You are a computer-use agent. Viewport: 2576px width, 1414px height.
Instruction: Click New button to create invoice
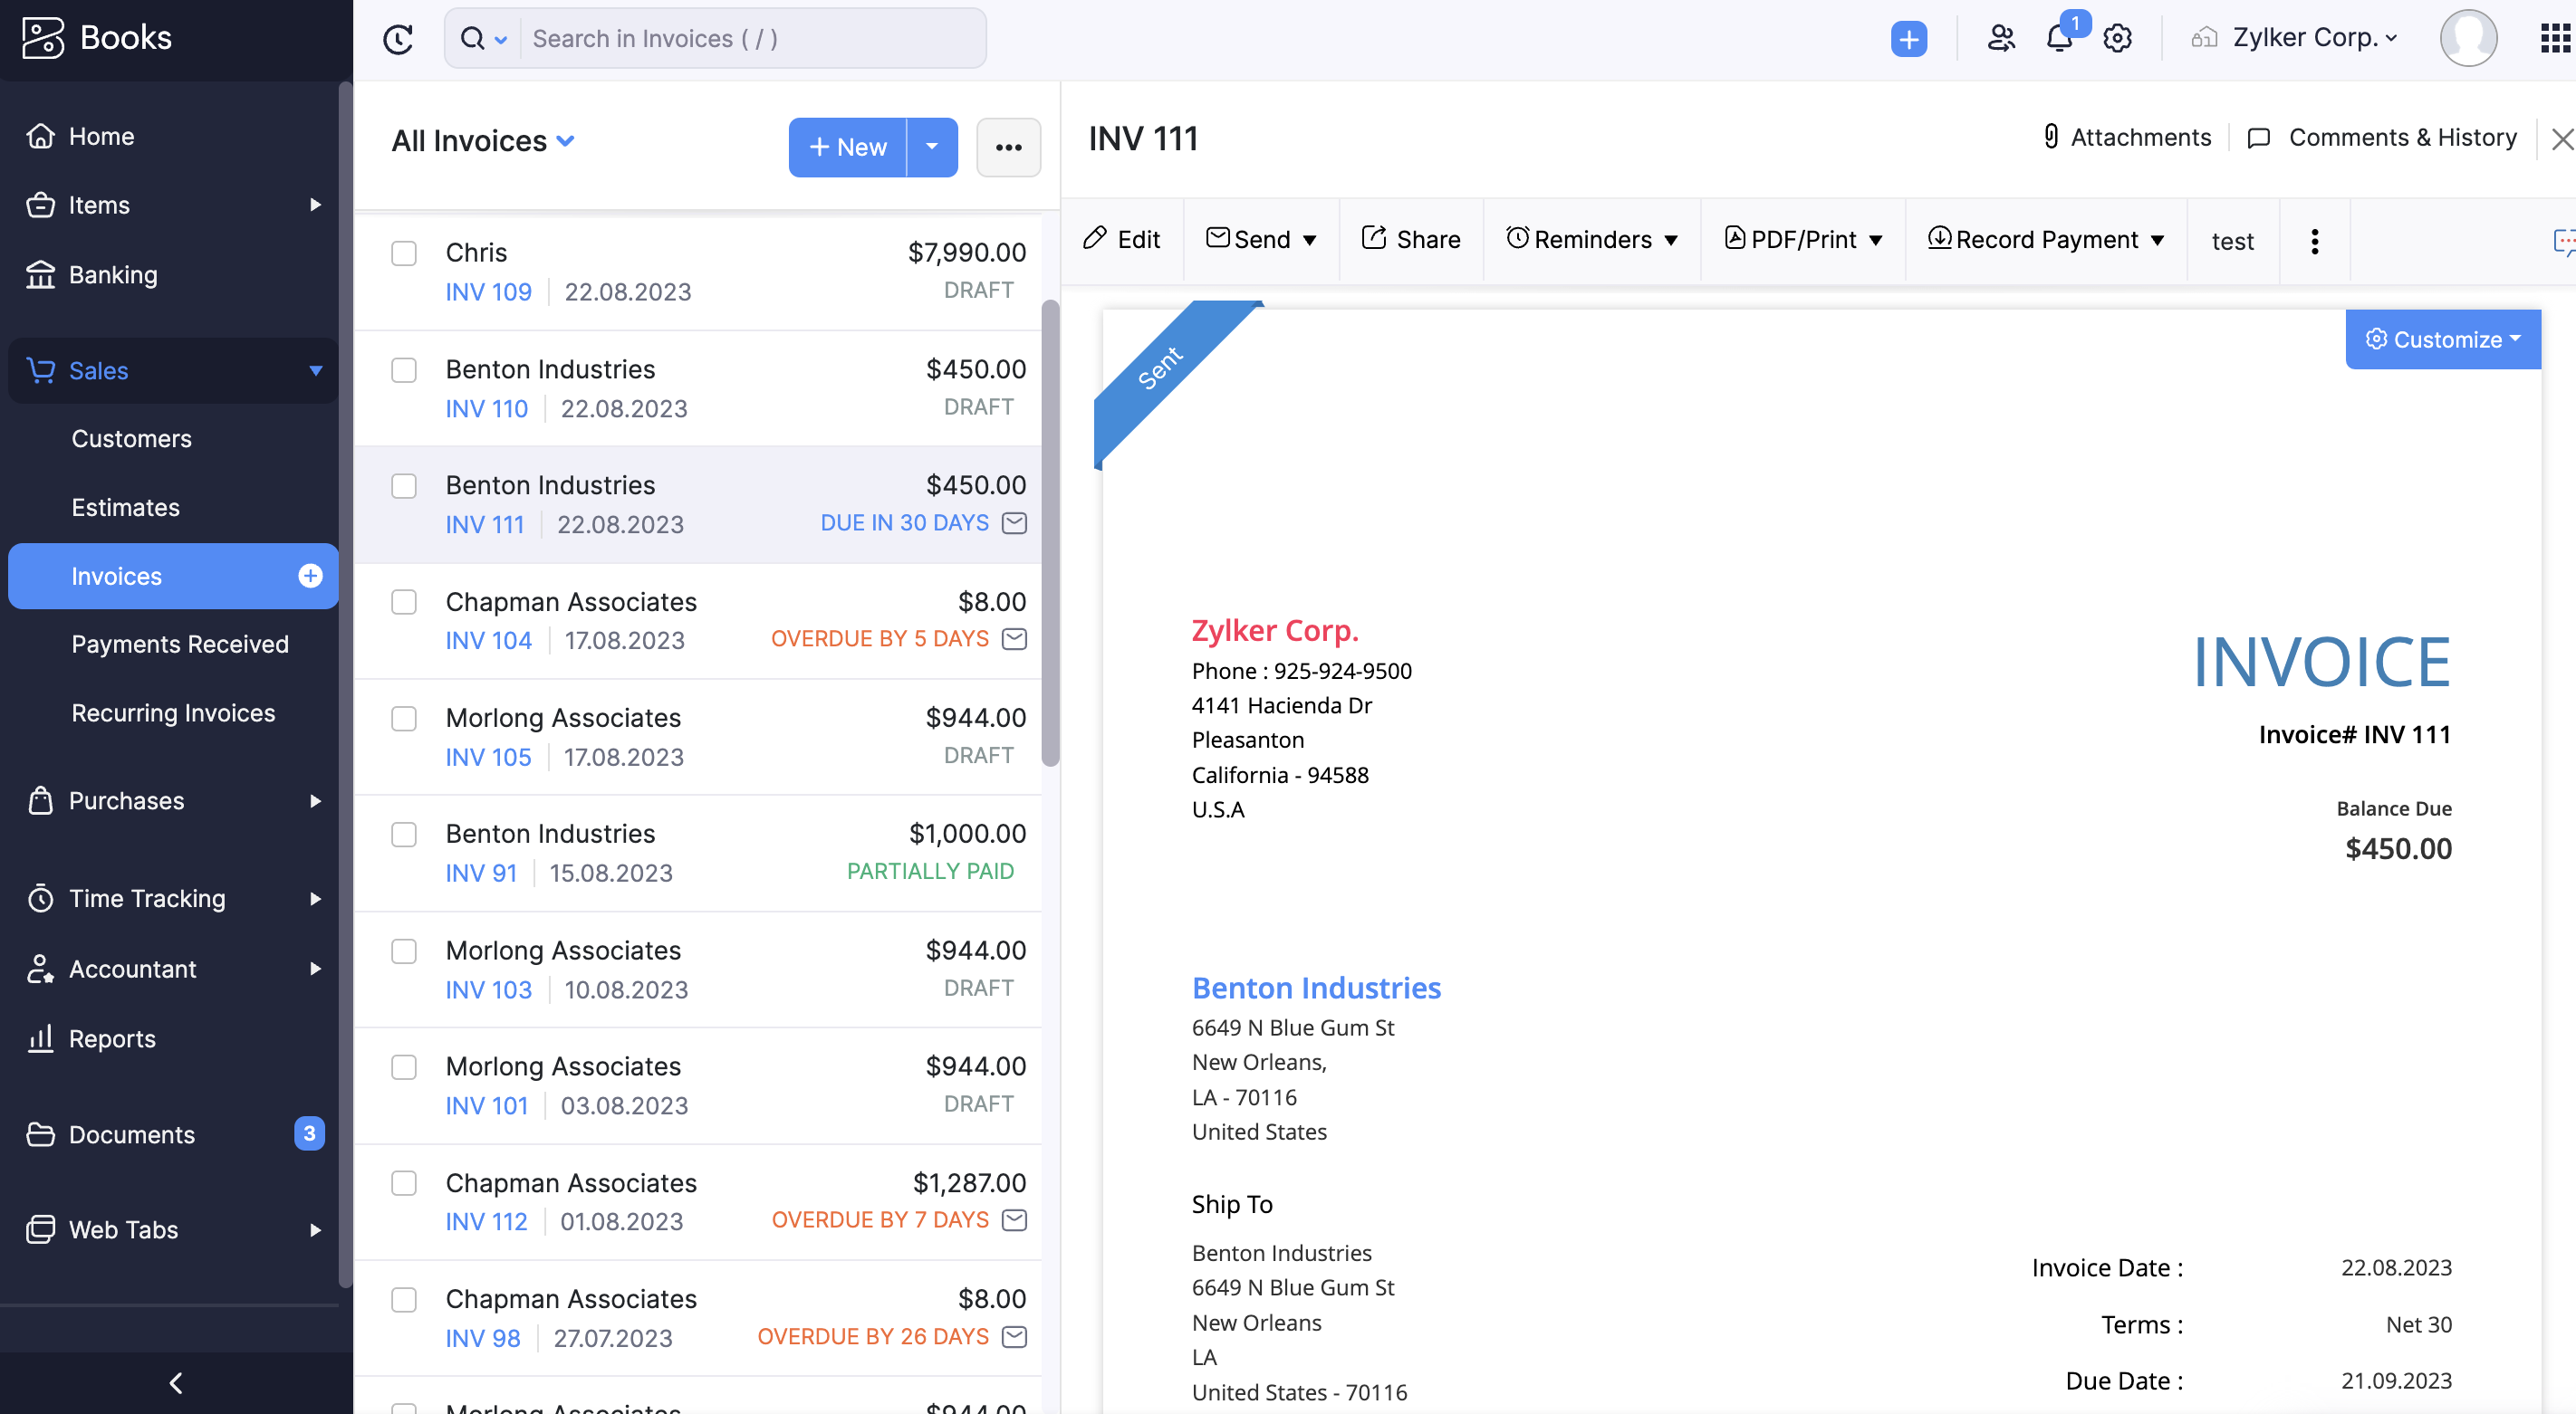click(x=848, y=147)
